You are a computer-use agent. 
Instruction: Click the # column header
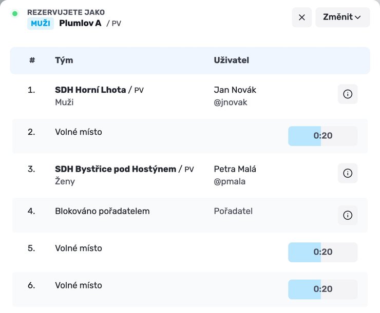(x=32, y=60)
